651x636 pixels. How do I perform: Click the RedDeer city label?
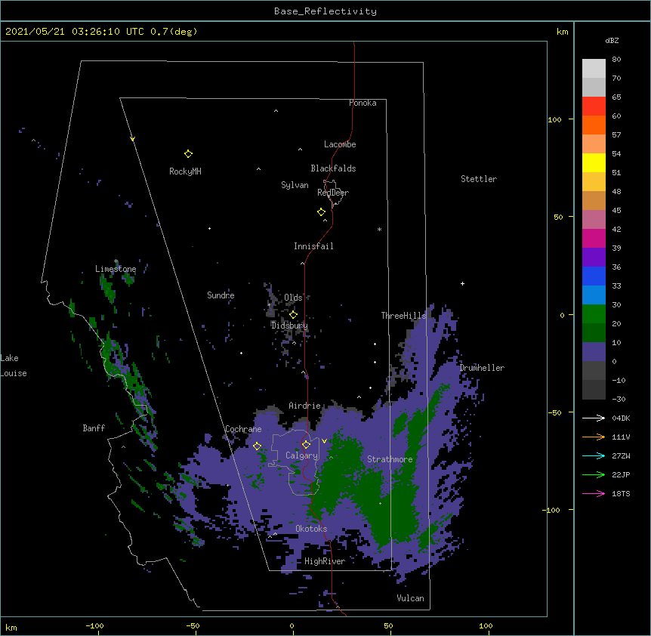(x=333, y=193)
